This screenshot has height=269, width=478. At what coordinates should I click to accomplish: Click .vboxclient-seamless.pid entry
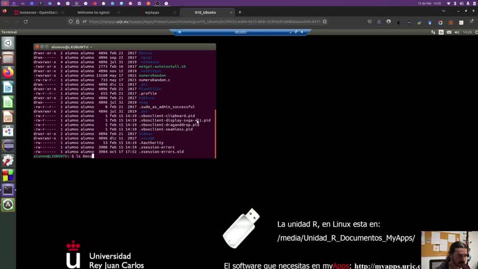[166, 130]
